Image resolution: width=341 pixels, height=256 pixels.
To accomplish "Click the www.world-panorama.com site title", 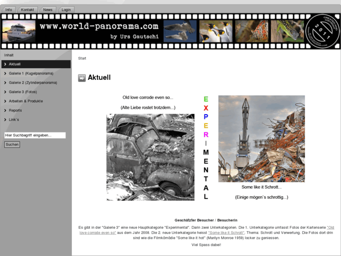I will tap(99, 26).
